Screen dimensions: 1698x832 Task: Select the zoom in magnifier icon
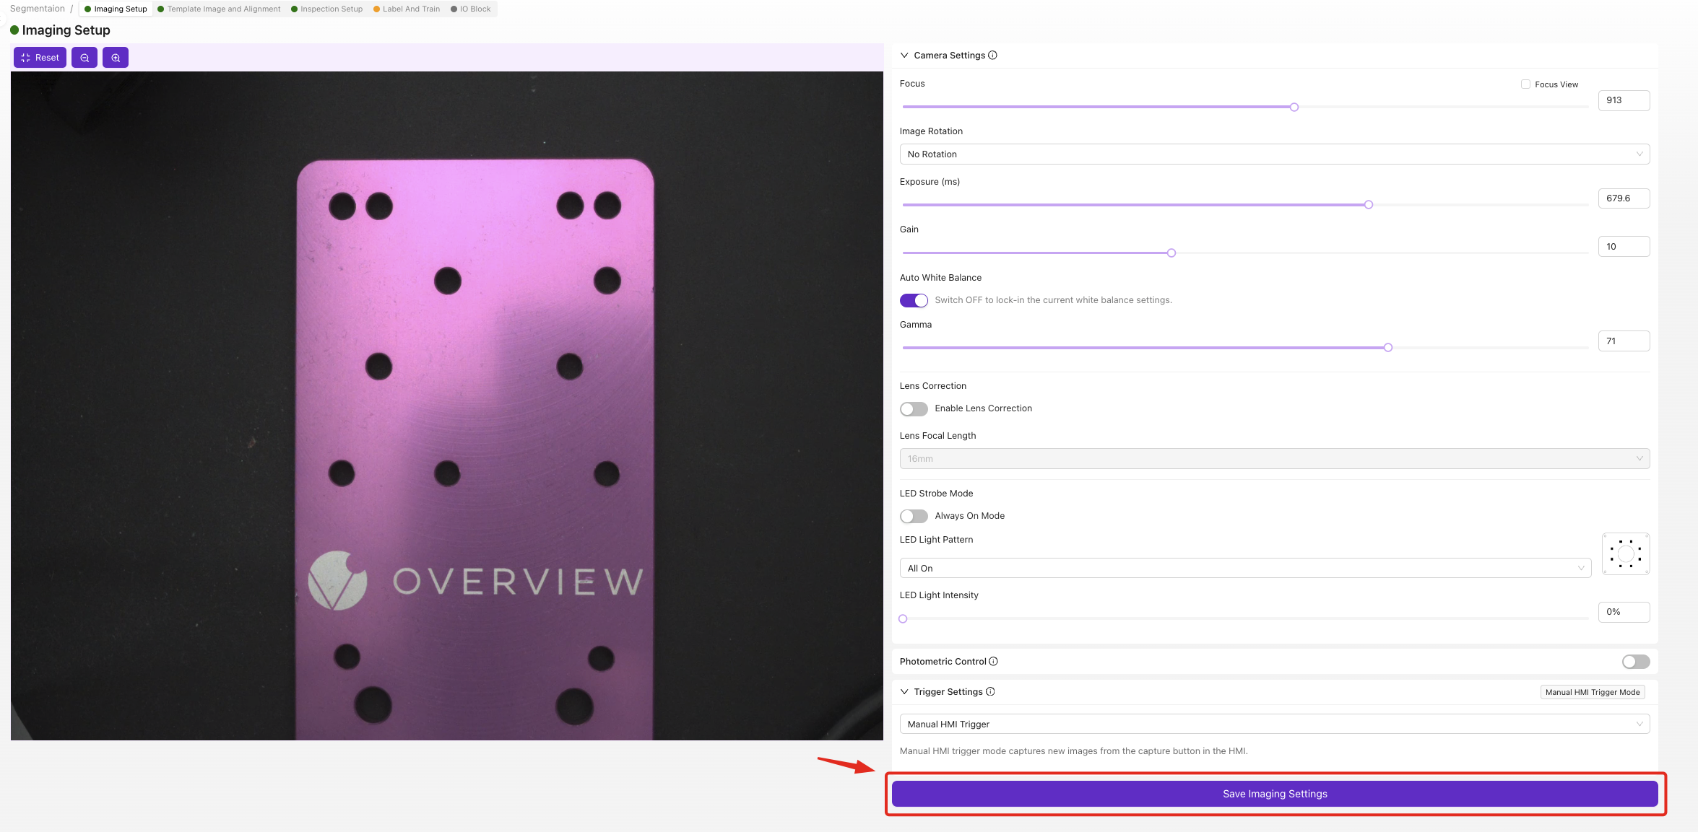coord(116,57)
